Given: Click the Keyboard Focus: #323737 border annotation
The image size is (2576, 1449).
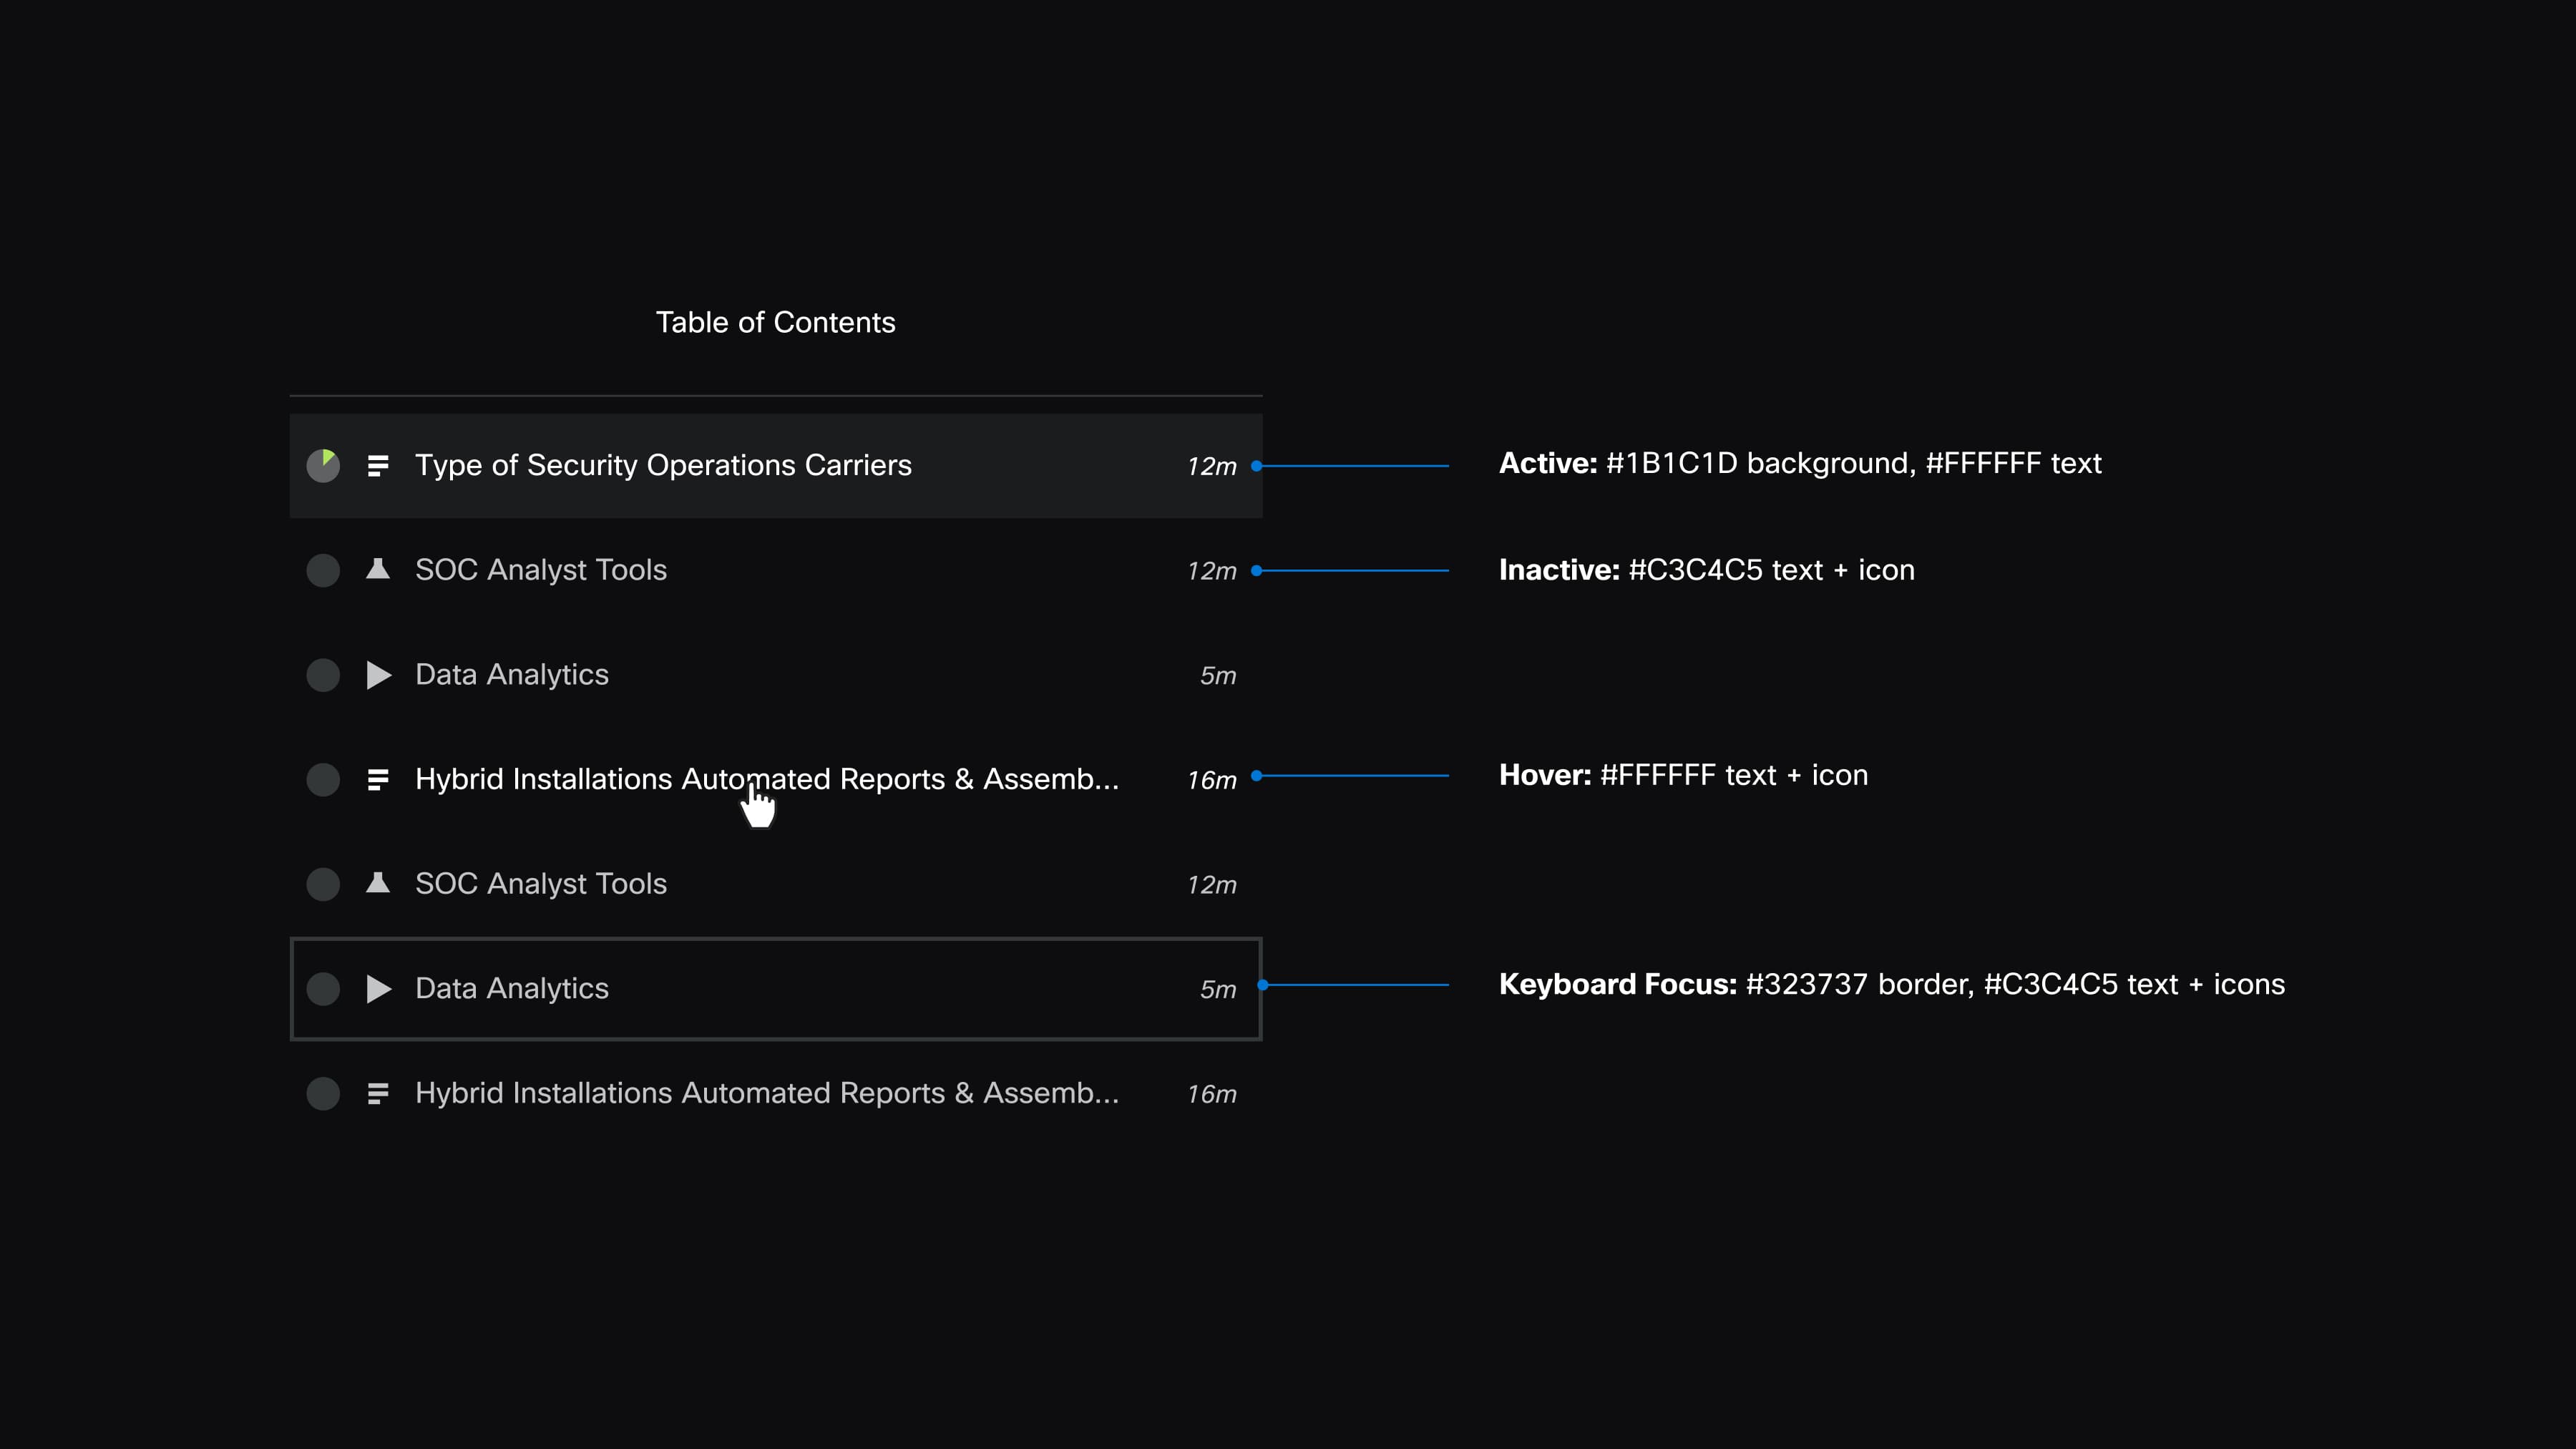Looking at the screenshot, I should [x=1892, y=985].
